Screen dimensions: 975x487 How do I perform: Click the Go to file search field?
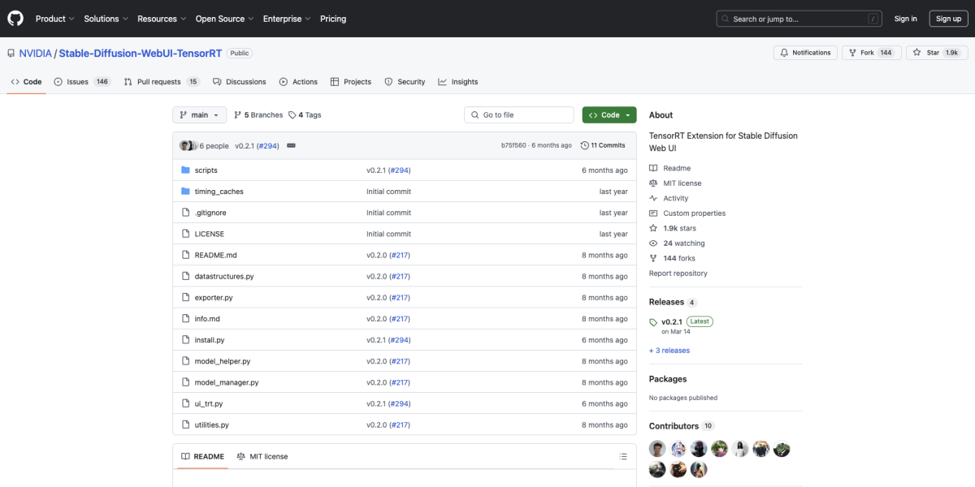pos(520,115)
